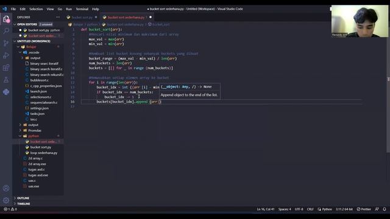This screenshot has width=390, height=219.
Task: Expand the Timeline section
Action: (24, 204)
